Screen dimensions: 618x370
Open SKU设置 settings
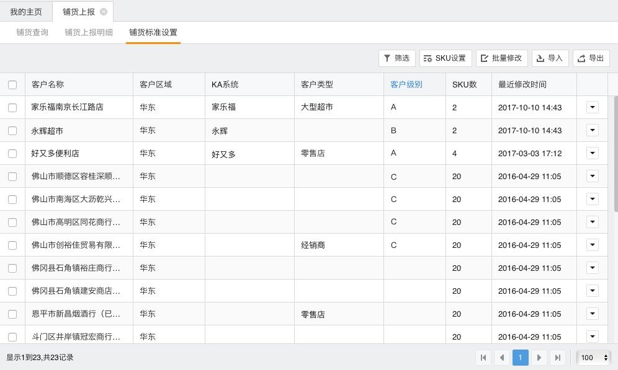(x=445, y=58)
